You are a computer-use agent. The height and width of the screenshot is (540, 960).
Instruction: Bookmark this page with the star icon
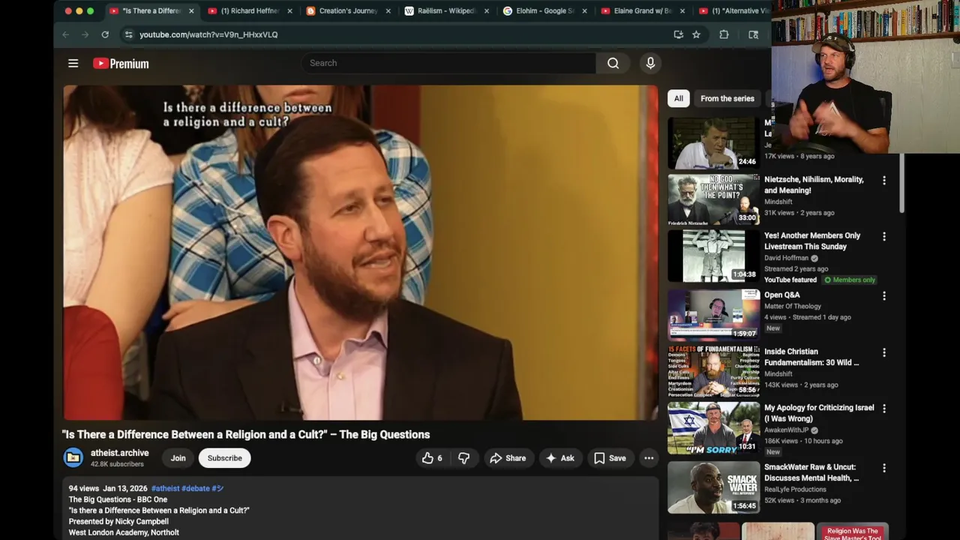coord(696,34)
